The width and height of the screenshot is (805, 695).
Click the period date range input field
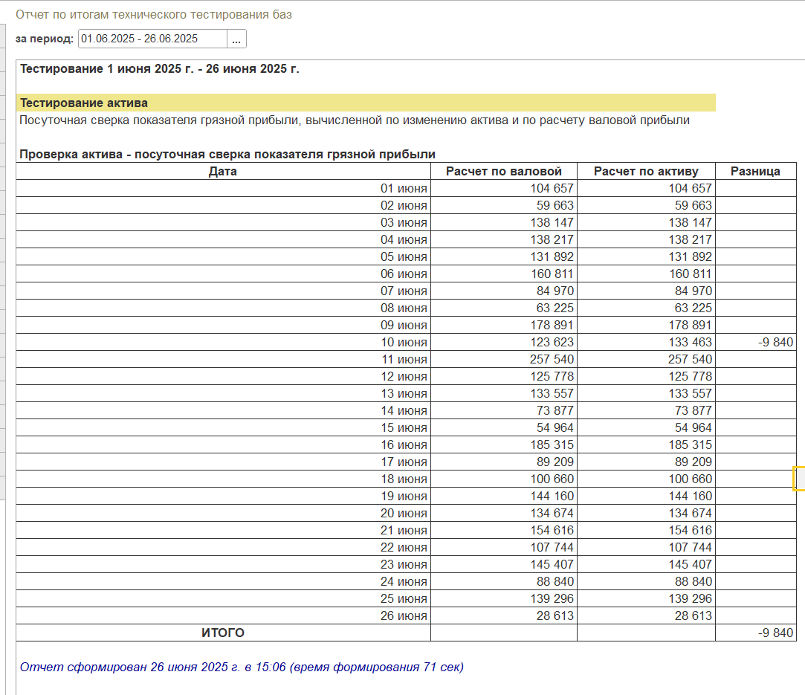coord(152,39)
